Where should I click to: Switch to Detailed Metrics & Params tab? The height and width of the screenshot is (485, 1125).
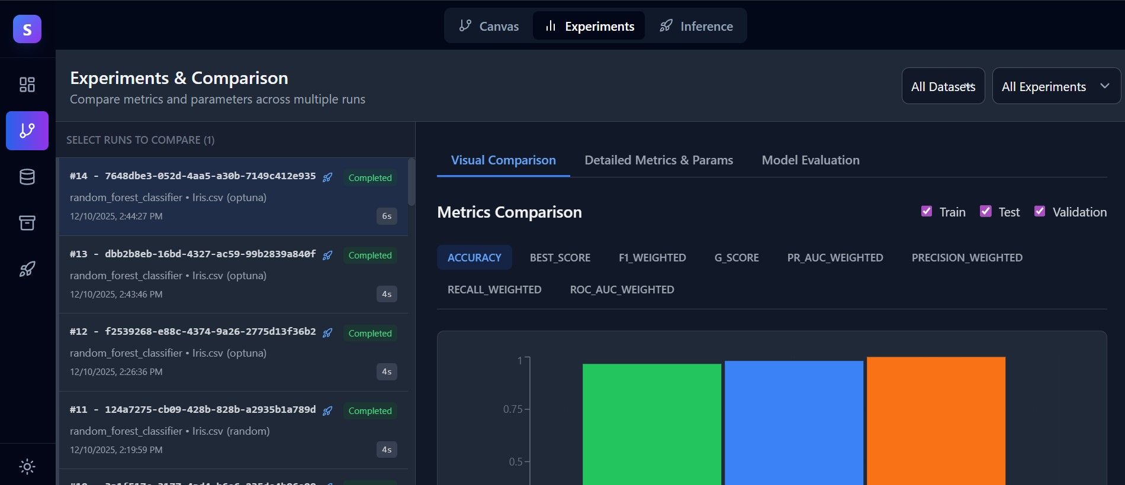(x=658, y=160)
